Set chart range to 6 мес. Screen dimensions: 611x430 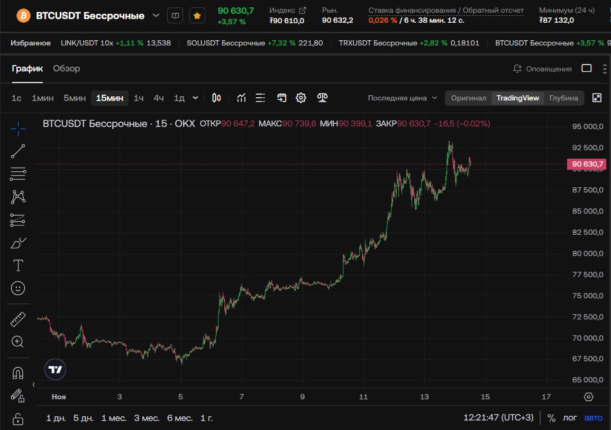(180, 418)
